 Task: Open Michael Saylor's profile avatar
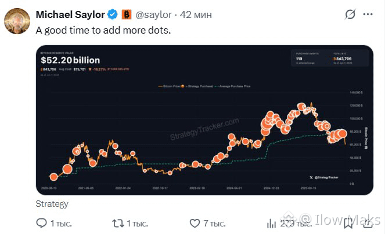pyautogui.click(x=17, y=21)
